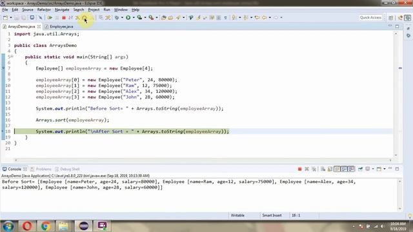The image size is (413, 232).
Task: Click the Back navigation arrow icon
Action: pos(264,17)
